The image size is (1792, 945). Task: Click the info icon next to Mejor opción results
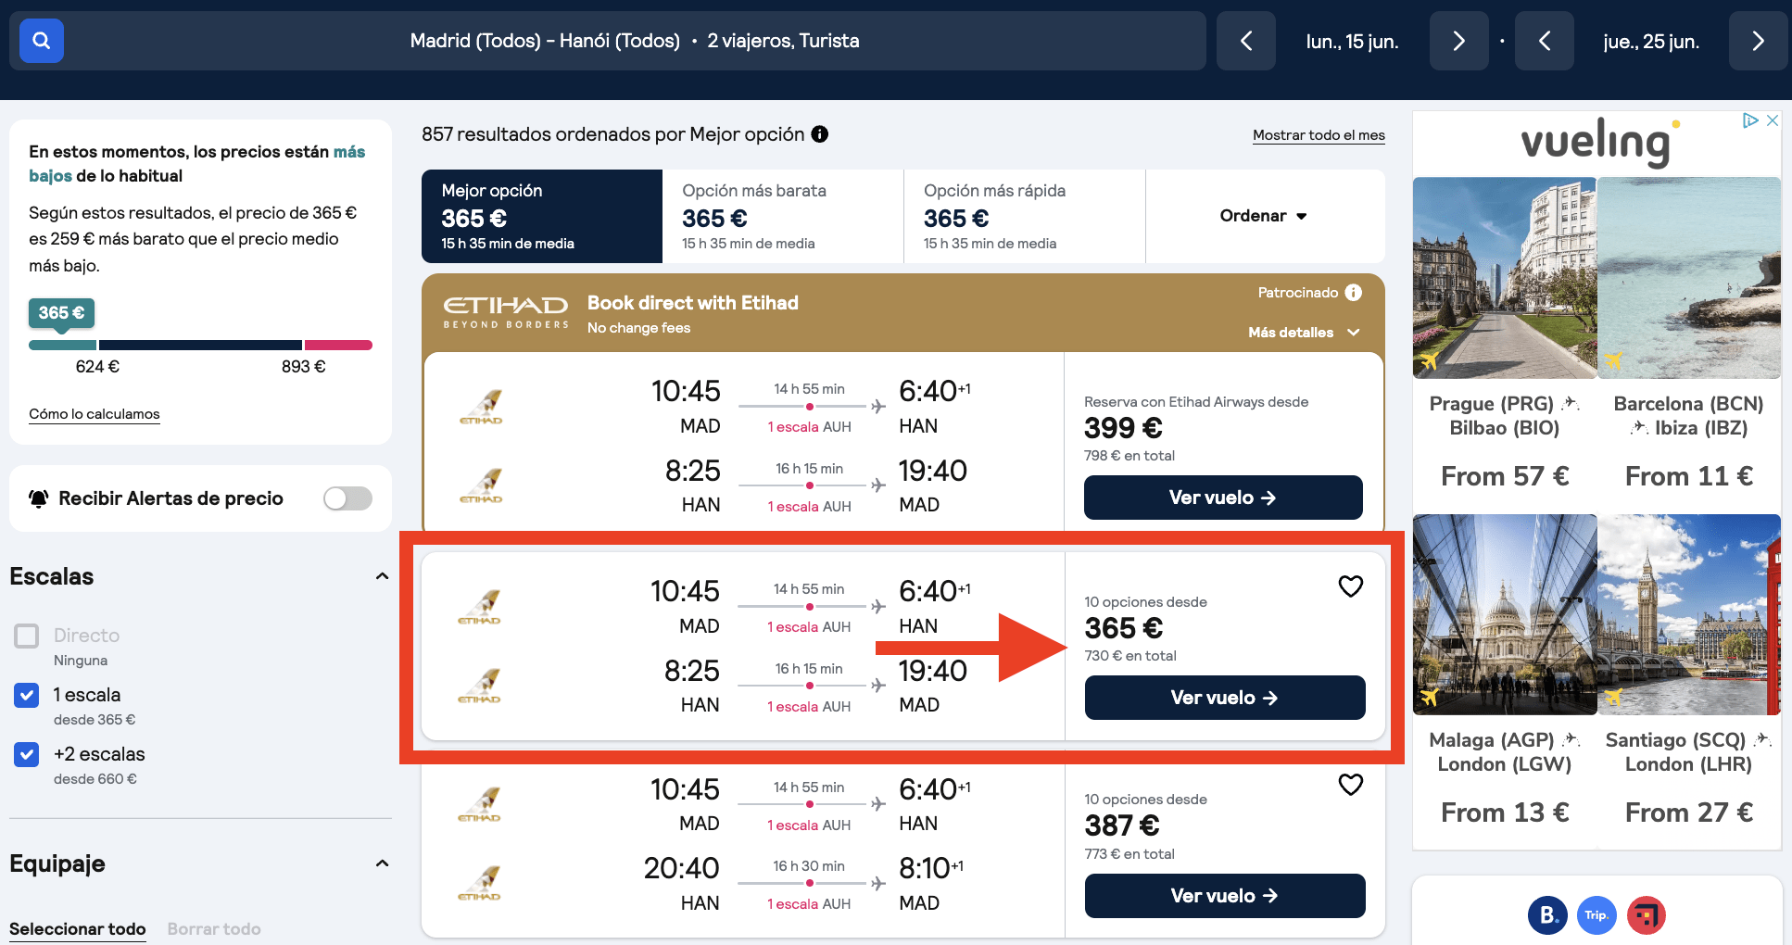coord(819,134)
